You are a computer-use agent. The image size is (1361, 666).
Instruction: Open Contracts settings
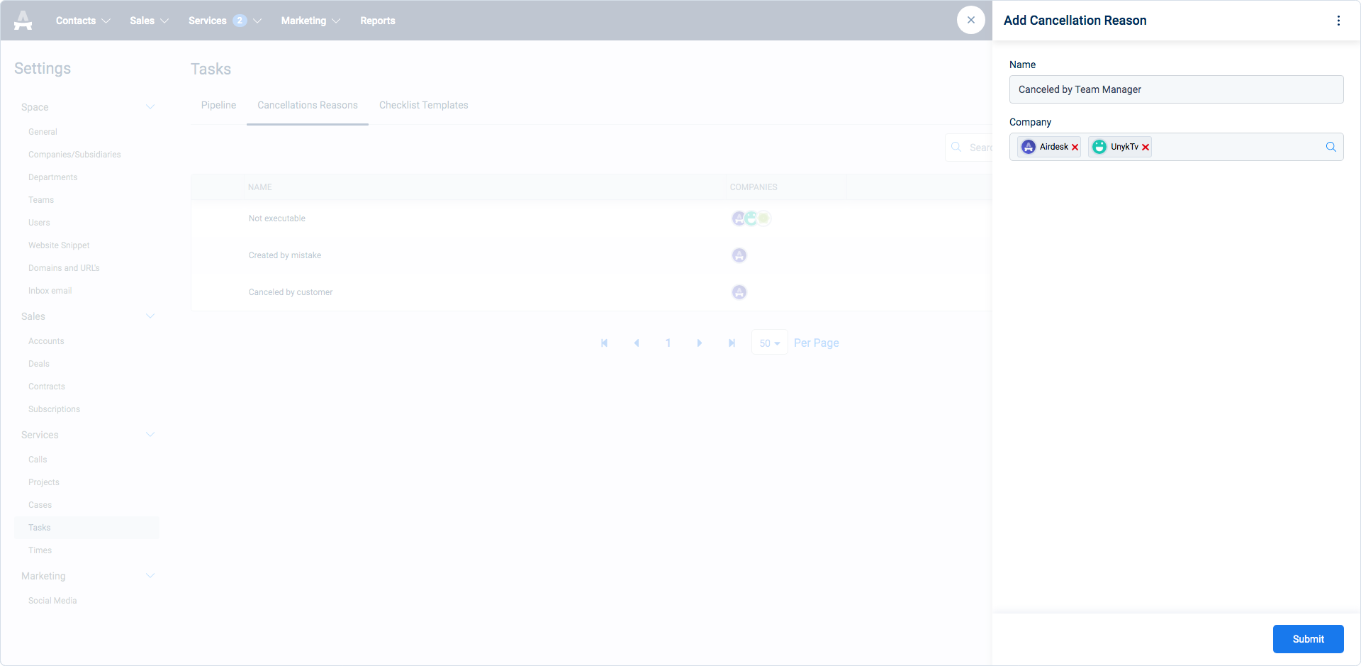pos(47,387)
